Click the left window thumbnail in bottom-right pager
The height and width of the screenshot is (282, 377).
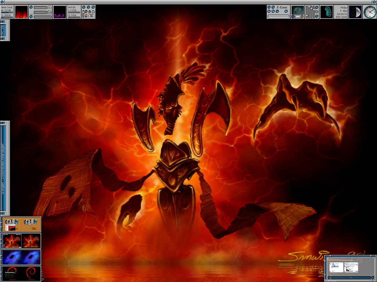tap(336, 267)
